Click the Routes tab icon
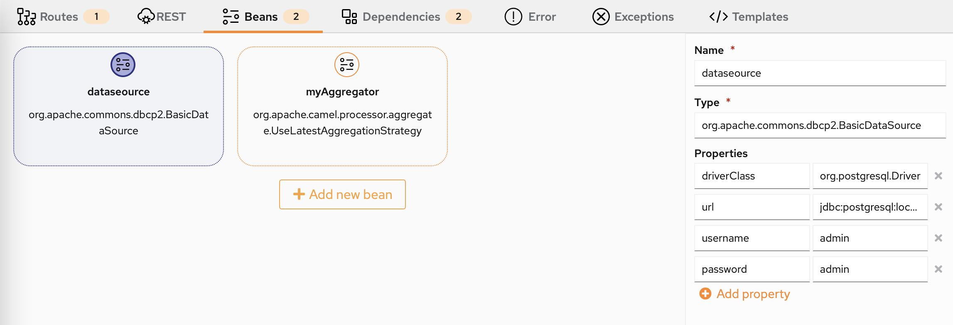953x325 pixels. [x=26, y=17]
